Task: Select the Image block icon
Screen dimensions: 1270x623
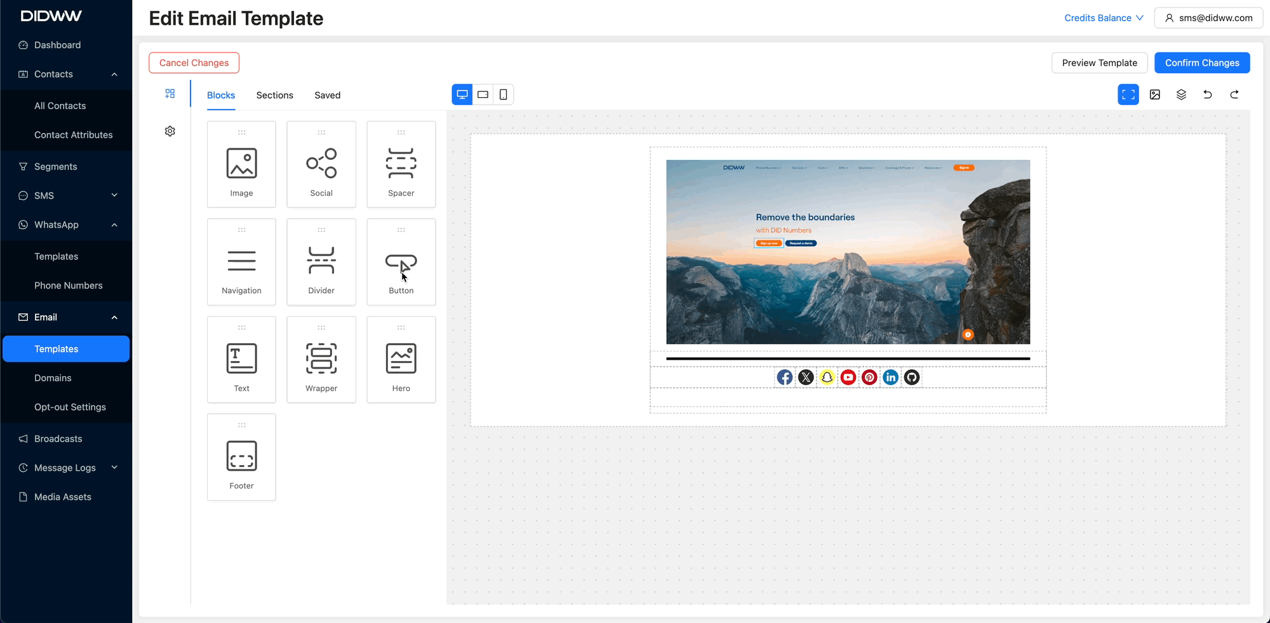Action: coord(241,164)
